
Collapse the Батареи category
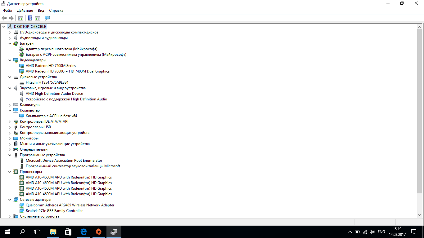tap(10, 43)
